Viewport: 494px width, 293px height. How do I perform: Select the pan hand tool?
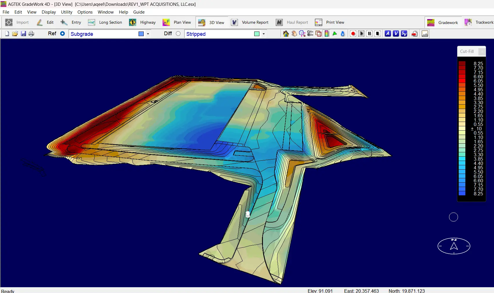tap(294, 34)
